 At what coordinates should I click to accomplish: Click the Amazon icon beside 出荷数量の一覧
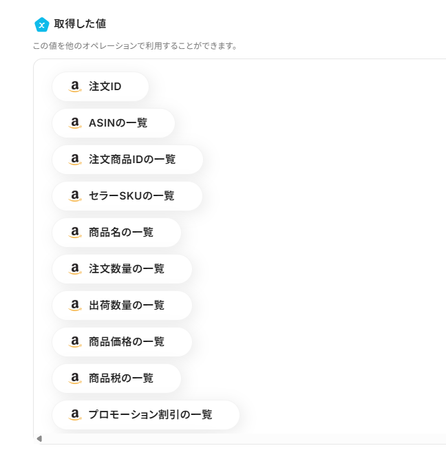coord(75,306)
